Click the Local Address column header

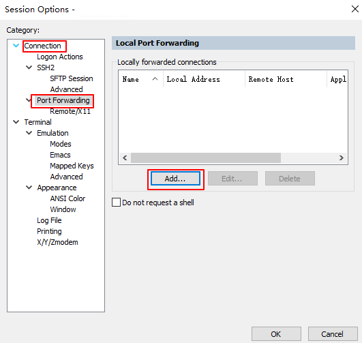coord(204,79)
